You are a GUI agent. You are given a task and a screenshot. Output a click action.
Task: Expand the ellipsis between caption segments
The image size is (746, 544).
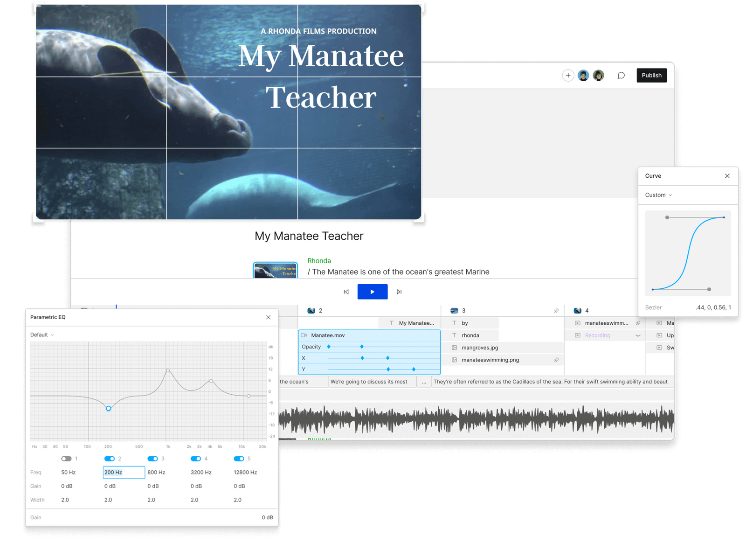click(424, 381)
